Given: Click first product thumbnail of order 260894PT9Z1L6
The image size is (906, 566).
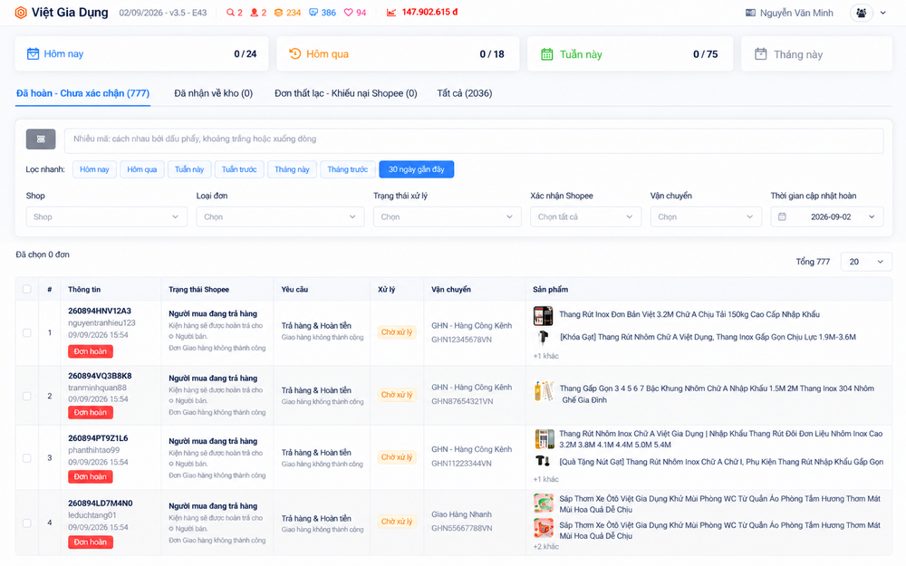Looking at the screenshot, I should pyautogui.click(x=544, y=439).
